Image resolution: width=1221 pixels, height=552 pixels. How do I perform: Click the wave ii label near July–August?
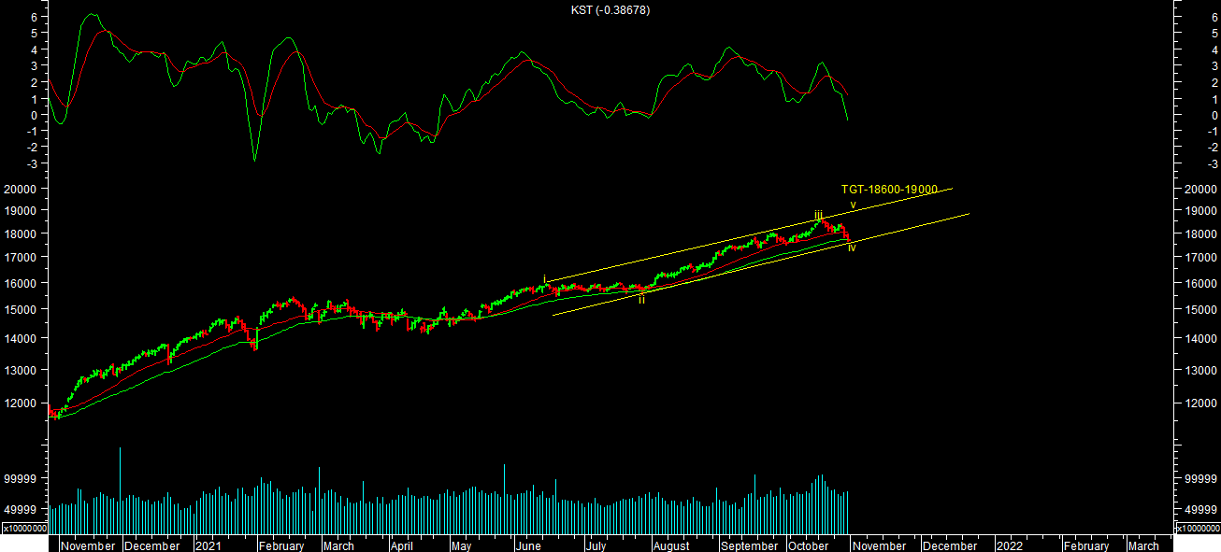coord(641,299)
